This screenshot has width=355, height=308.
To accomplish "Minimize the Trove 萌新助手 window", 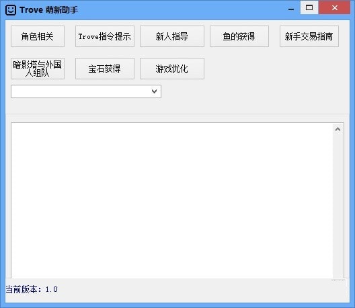I will point(291,9).
